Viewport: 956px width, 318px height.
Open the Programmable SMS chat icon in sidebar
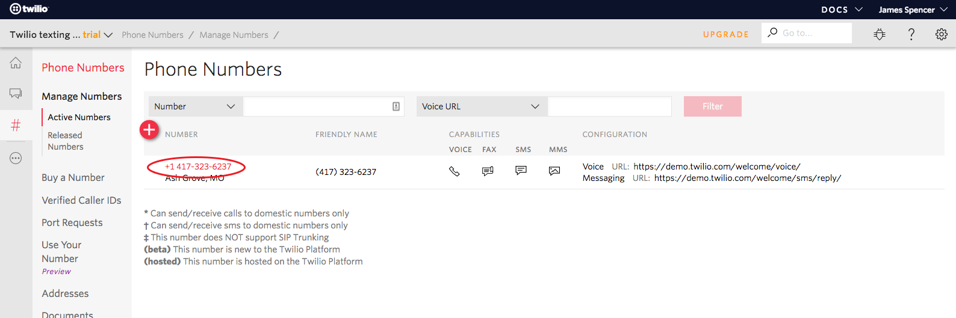[x=16, y=93]
